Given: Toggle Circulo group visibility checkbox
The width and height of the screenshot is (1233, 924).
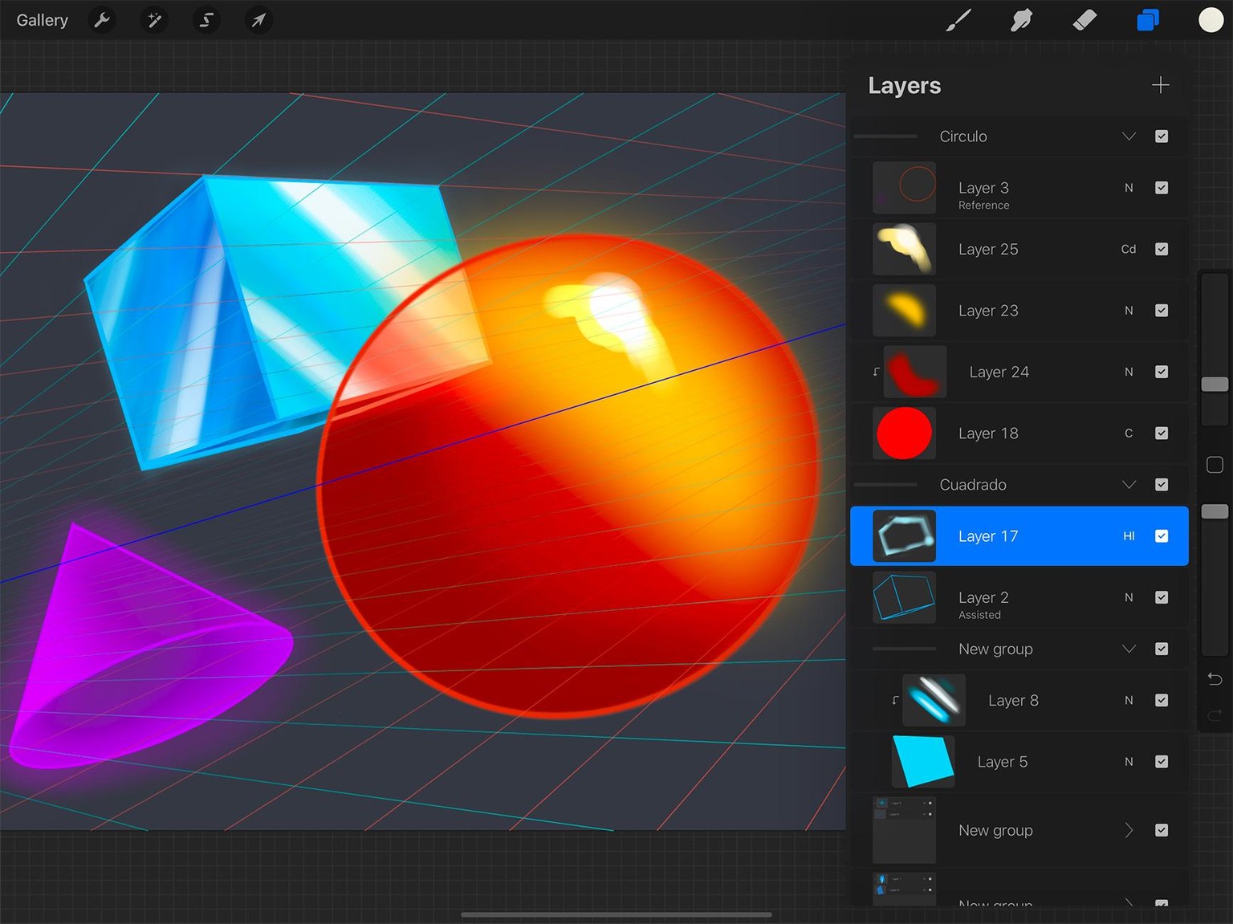Looking at the screenshot, I should tap(1162, 136).
